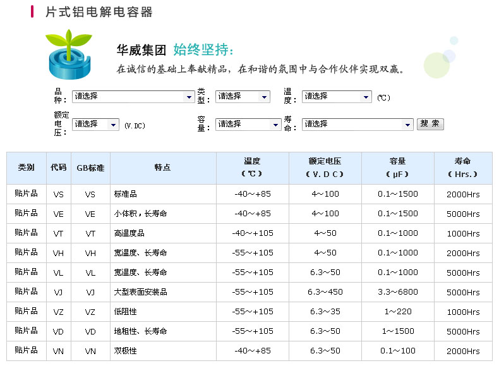Click the 额定电压 (V.DC) table column header
The image size is (499, 368).
(x=325, y=168)
